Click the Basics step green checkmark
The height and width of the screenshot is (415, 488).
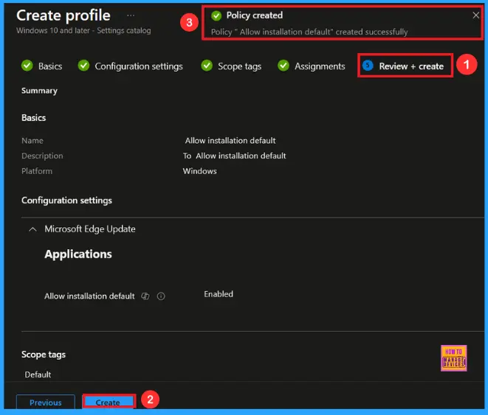(27, 66)
